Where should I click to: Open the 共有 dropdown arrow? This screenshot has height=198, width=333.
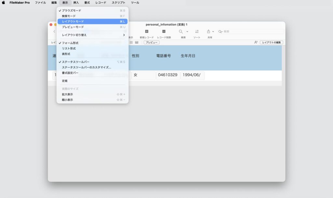[x=214, y=31]
